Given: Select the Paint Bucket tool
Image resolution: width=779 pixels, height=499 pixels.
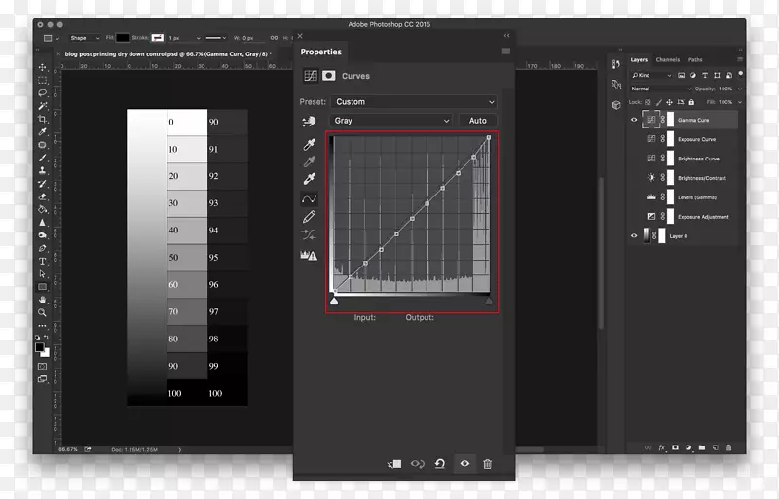Looking at the screenshot, I should [42, 209].
